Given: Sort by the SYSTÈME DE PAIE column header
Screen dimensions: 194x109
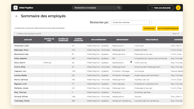Looking at the screenshot, I should pyautogui.click(x=49, y=40).
